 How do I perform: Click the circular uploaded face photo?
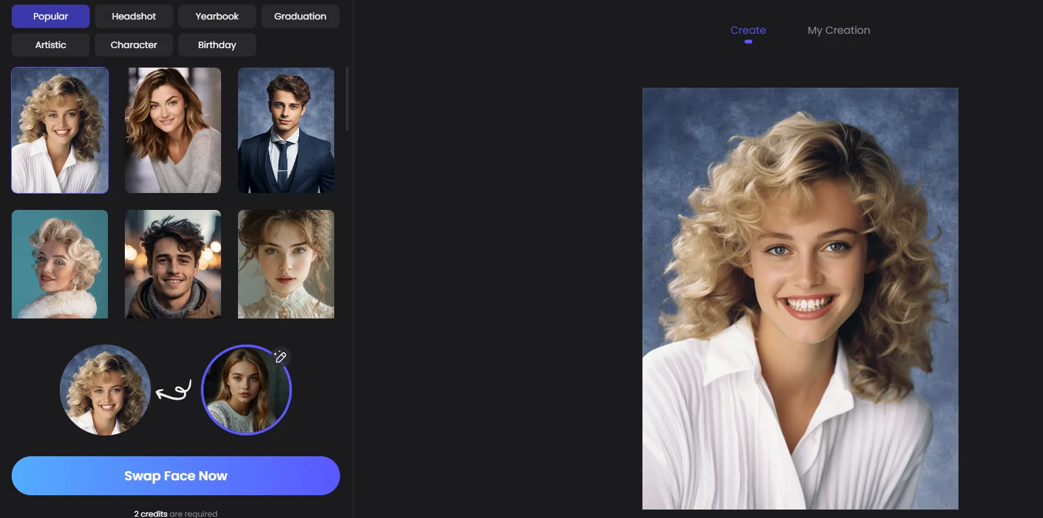tap(246, 390)
